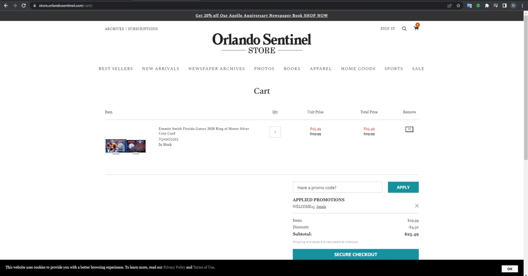Click the green extension icon in toolbar
This screenshot has height=276, width=528.
coord(478,6)
